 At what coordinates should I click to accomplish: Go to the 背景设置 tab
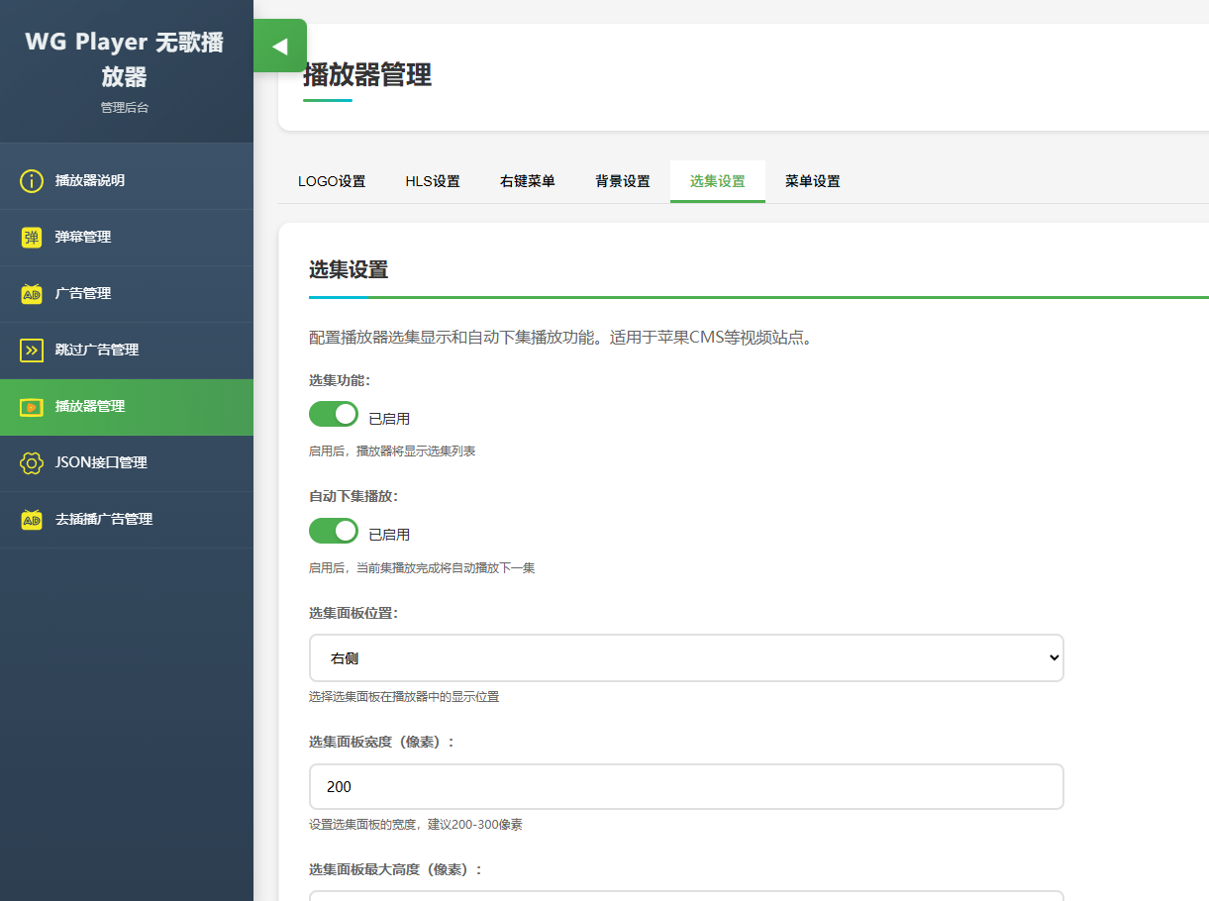point(623,181)
